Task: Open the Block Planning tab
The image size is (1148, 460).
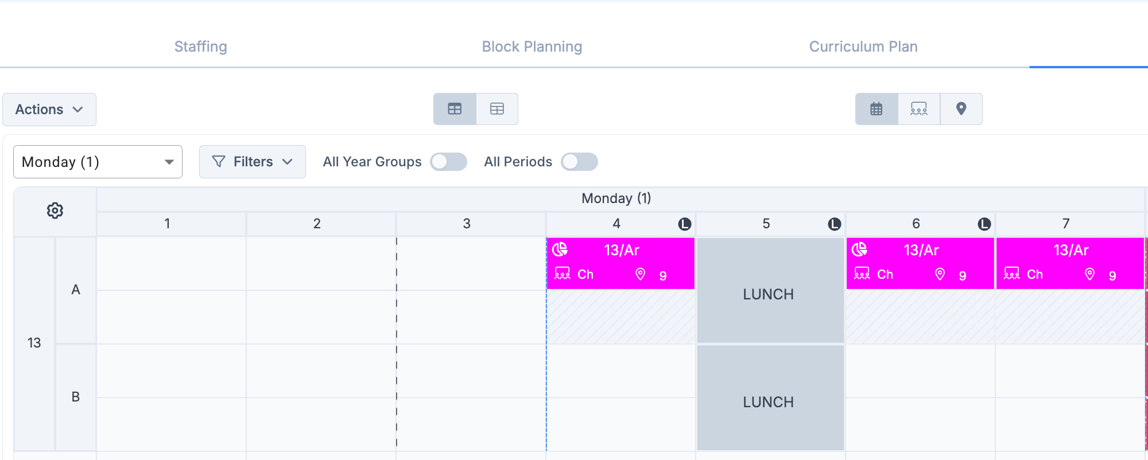Action: click(x=532, y=46)
